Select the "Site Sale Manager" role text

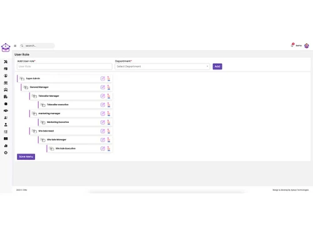(x=56, y=140)
